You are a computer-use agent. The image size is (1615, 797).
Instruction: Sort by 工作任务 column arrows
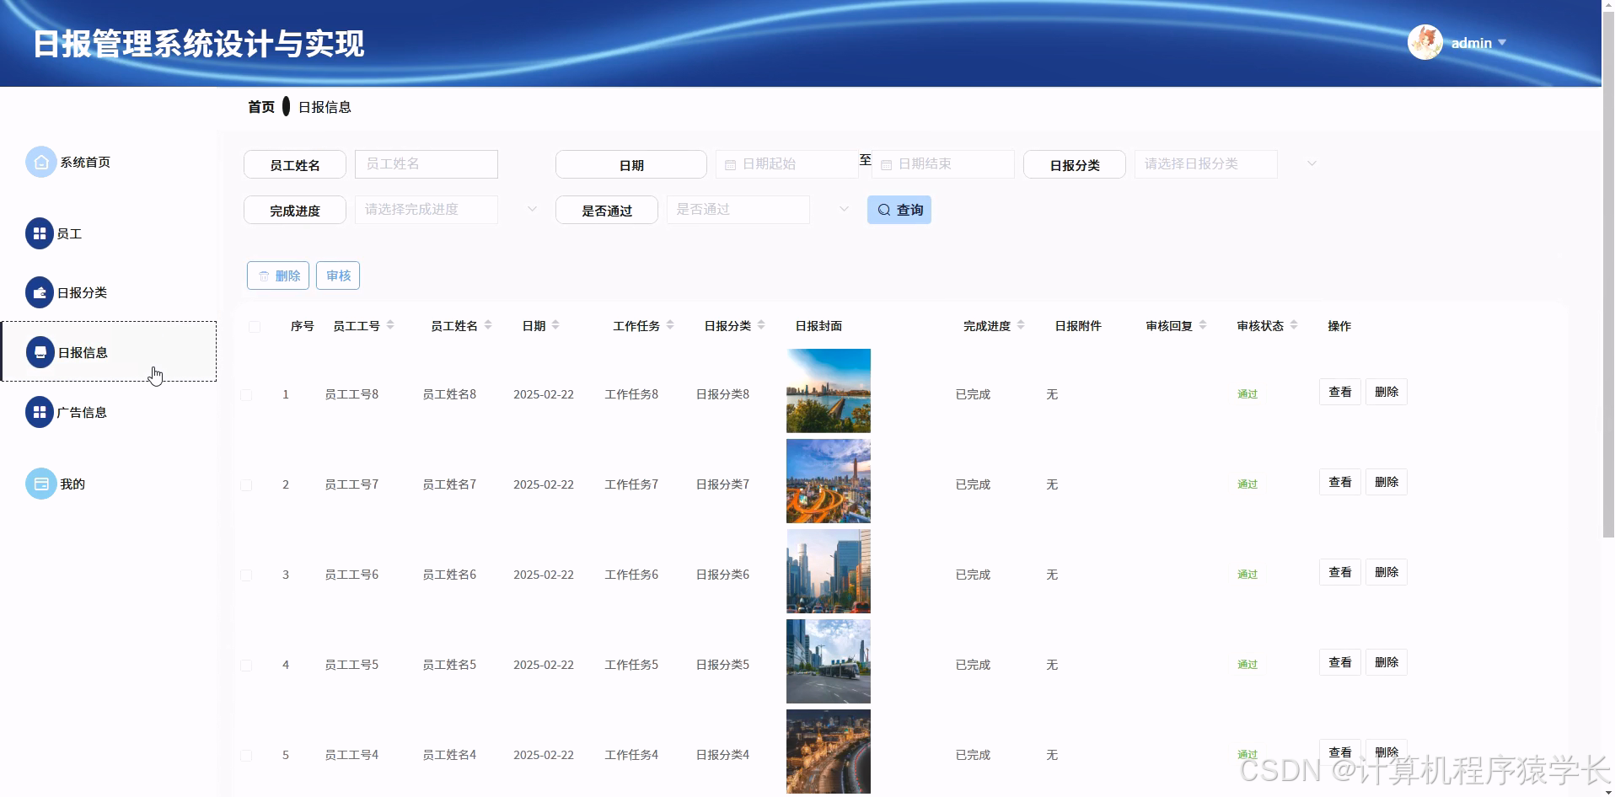[x=670, y=325]
